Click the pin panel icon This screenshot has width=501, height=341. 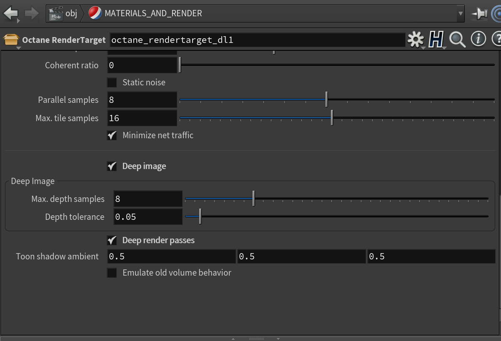click(x=479, y=14)
